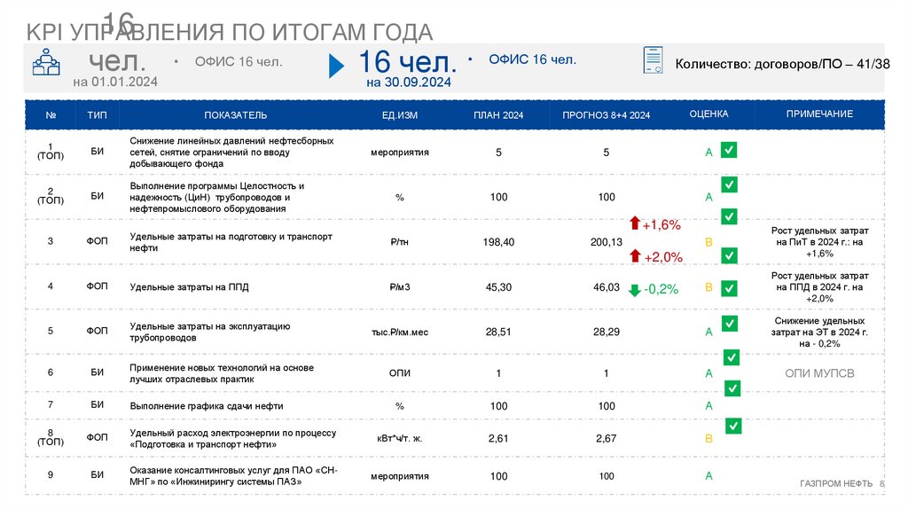The width and height of the screenshot is (908, 509).
Task: Click the +2,0% change label
Action: click(x=663, y=257)
